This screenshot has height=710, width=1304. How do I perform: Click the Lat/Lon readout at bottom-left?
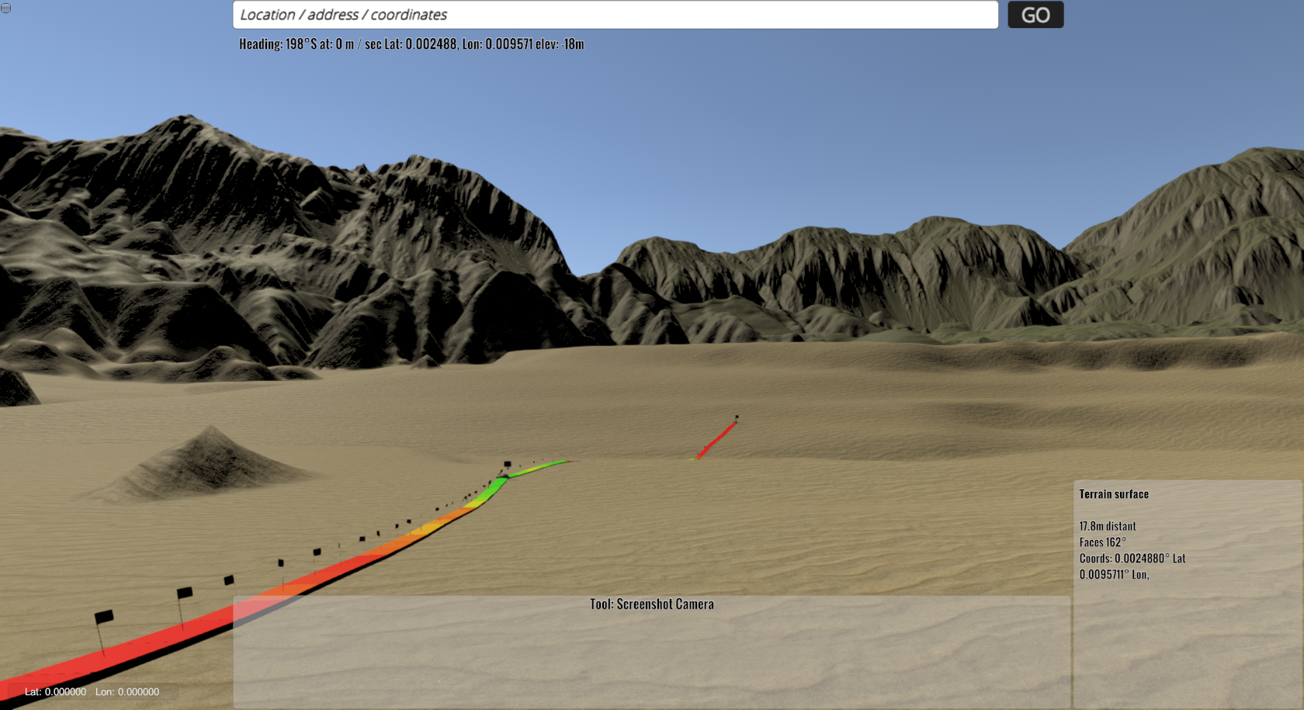pos(92,691)
